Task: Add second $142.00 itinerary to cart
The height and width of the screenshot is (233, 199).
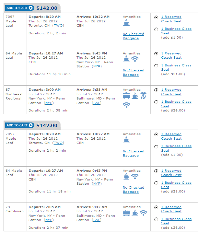Action: coord(19,125)
